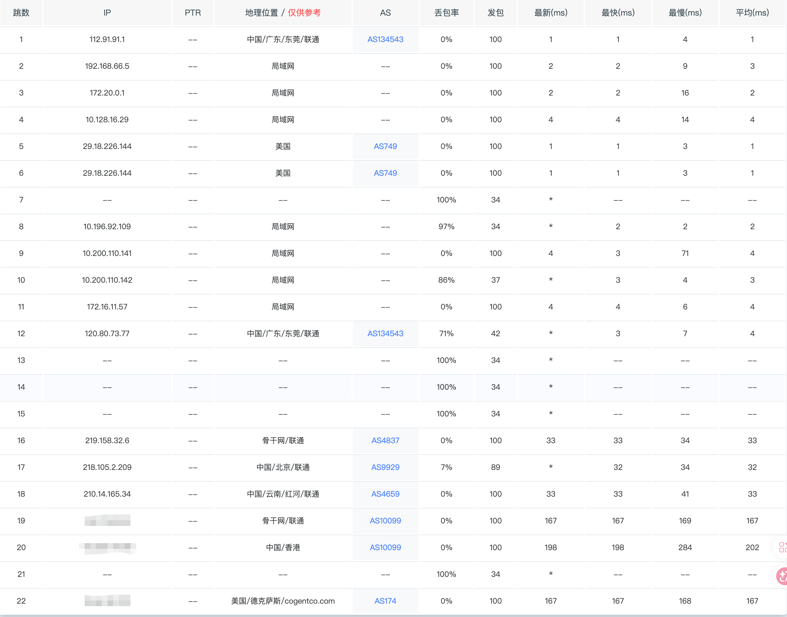Click blurred IP cell in hop 20

[107, 547]
